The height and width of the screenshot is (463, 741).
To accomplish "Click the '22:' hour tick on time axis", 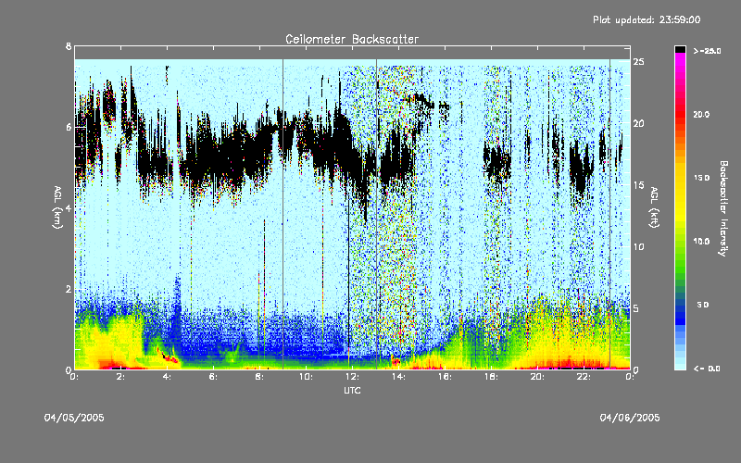I will coord(584,377).
